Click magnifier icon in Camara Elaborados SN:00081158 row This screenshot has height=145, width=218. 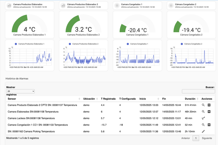click(203, 112)
